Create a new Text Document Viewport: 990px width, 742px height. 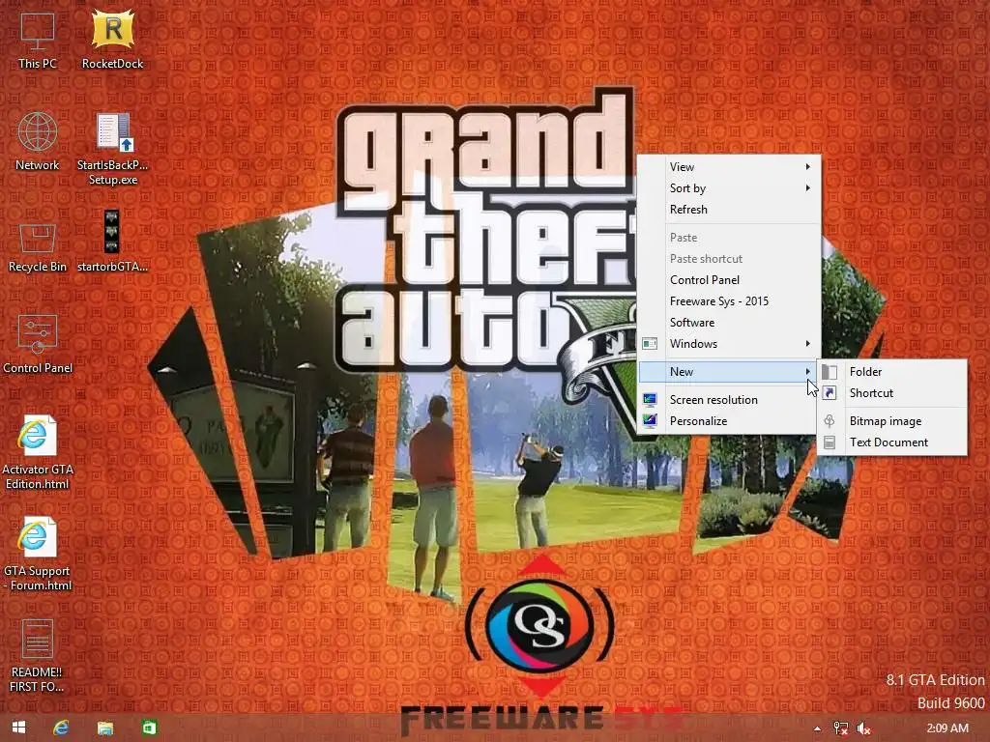[x=892, y=442]
